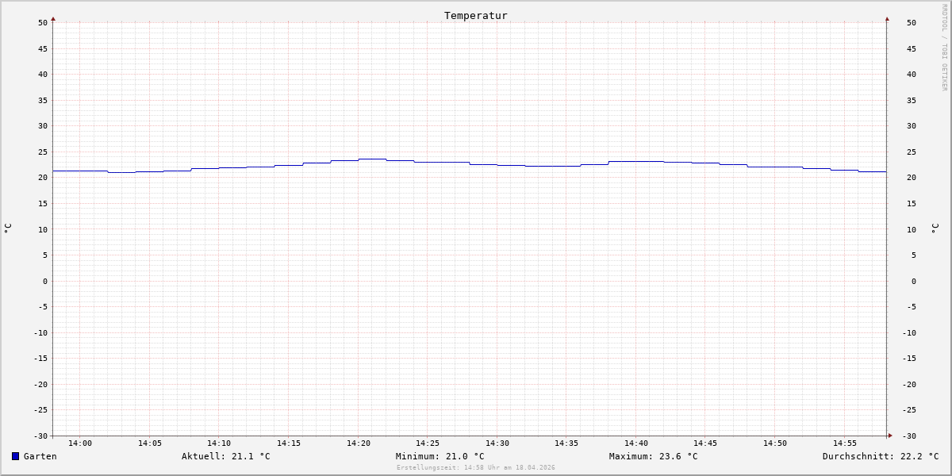The height and width of the screenshot is (476, 952).
Task: Select the Minimum: 21.0 °C value
Action: point(440,456)
